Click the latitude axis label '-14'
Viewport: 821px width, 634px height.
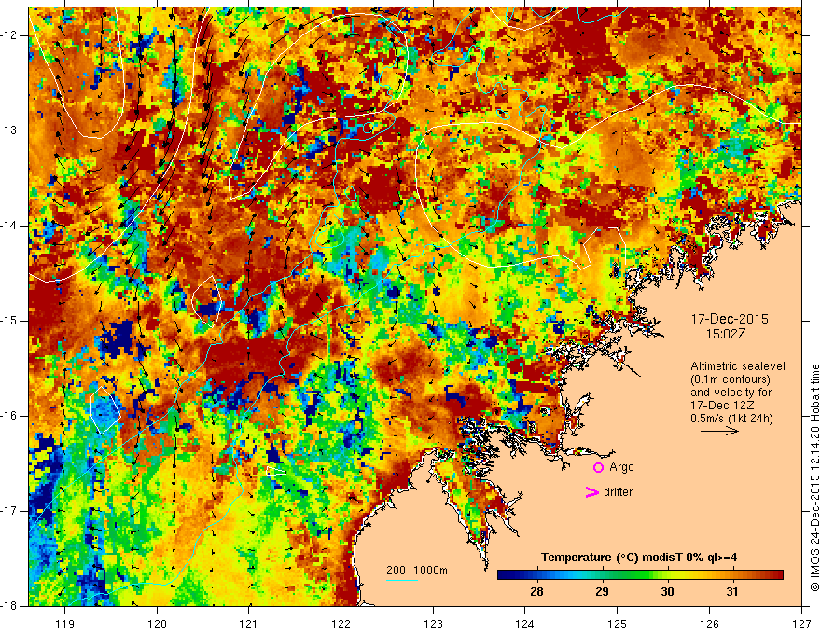(x=9, y=226)
